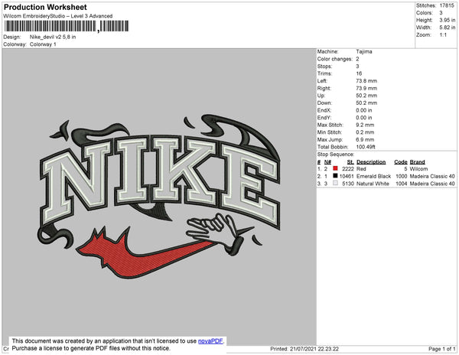Click the 'N#' column header
Image resolution: width=459 pixels, height=355 pixels.
pyautogui.click(x=327, y=162)
